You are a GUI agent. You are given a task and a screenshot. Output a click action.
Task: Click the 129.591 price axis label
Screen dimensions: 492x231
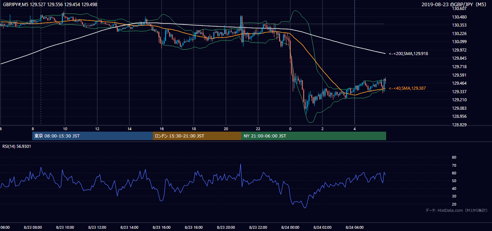pyautogui.click(x=459, y=75)
